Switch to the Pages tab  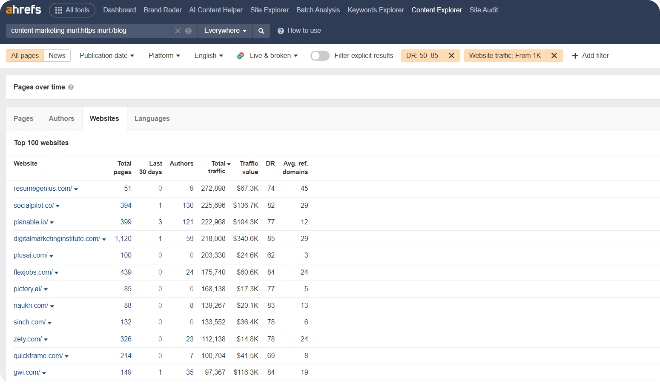click(23, 119)
